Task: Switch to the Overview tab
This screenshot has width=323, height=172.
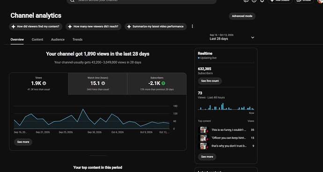Action: [x=17, y=40]
